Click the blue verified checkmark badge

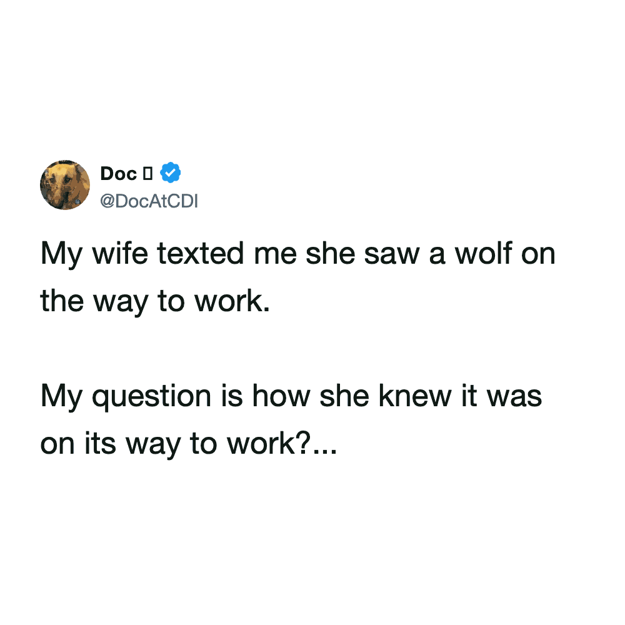tap(171, 174)
